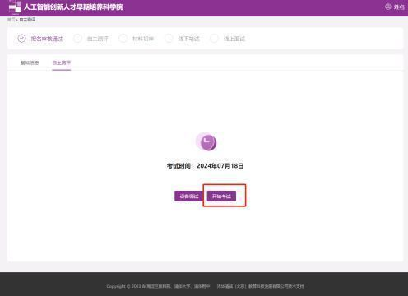The image size is (408, 296).
Task: Click the exam time text 2024年07月18日
Action: tap(220, 166)
